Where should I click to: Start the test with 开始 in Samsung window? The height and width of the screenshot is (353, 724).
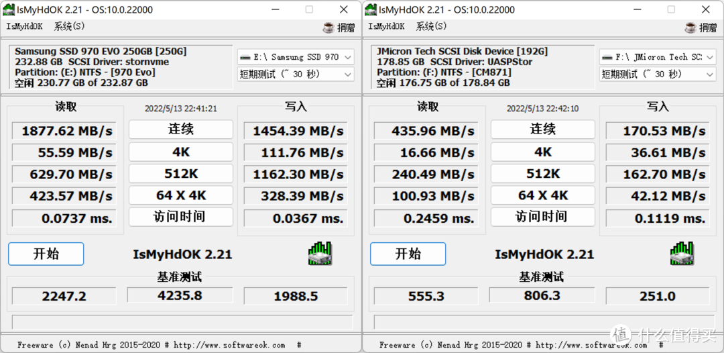click(46, 254)
